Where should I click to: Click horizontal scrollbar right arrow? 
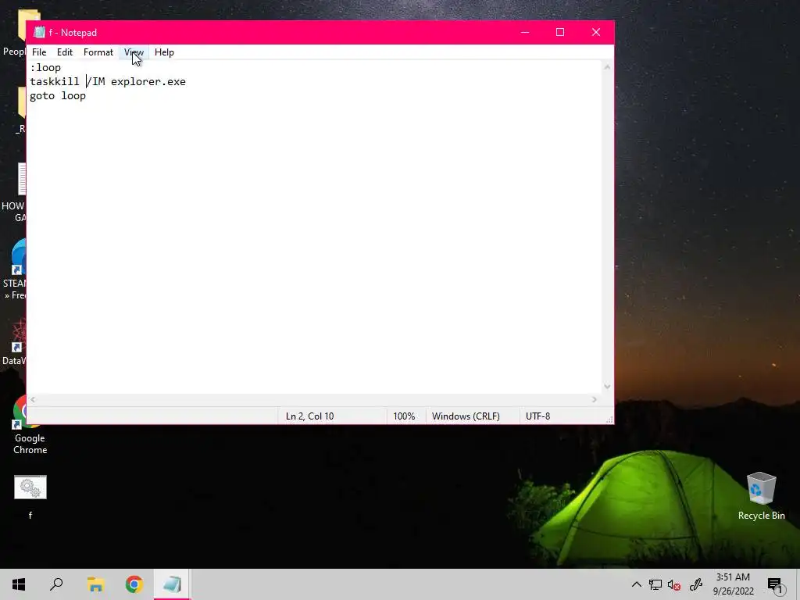595,399
